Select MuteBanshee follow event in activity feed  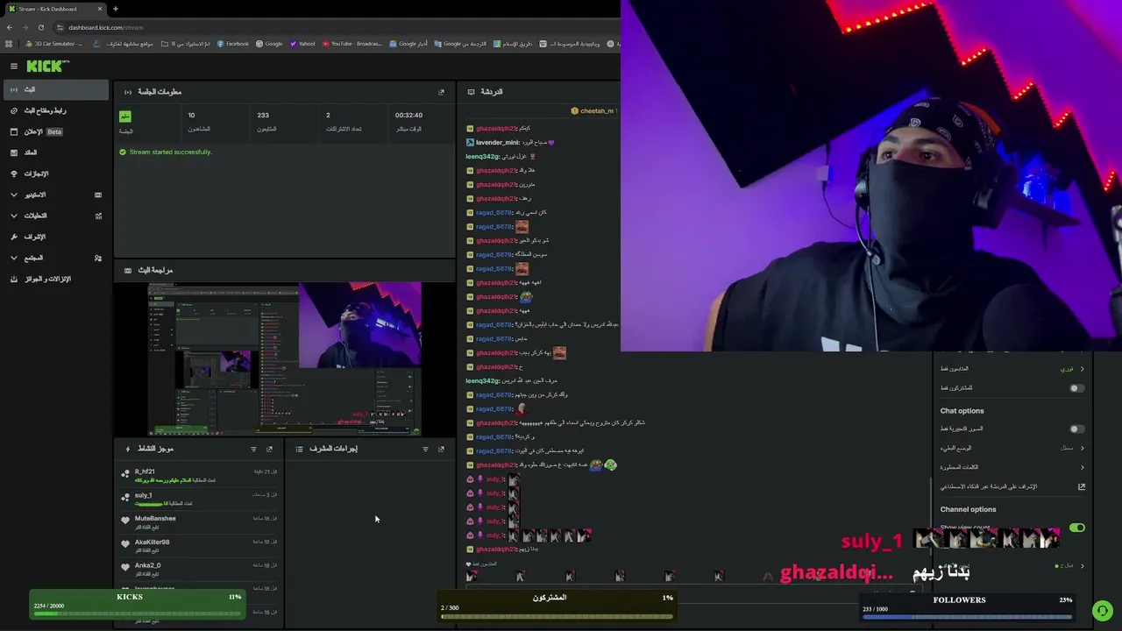(x=199, y=522)
